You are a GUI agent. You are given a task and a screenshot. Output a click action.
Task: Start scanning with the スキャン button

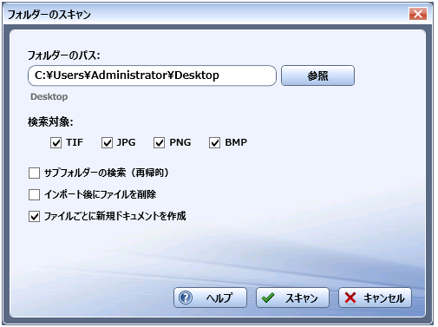pos(292,298)
